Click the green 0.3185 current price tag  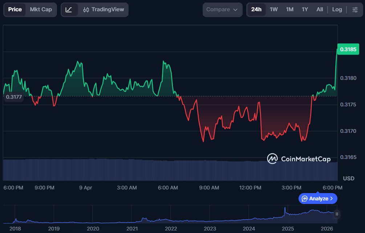click(349, 49)
